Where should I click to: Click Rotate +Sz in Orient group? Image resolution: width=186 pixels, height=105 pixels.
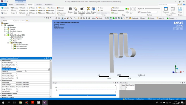[24, 13]
